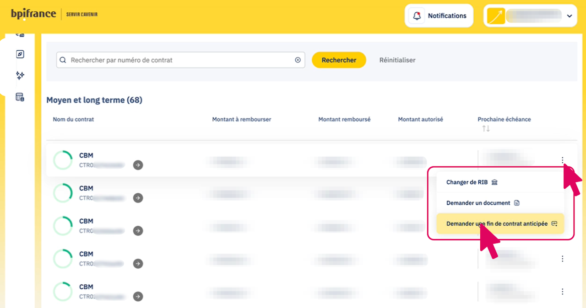Select Changer de RIB from the menu
The image size is (586, 308).
[x=472, y=182]
